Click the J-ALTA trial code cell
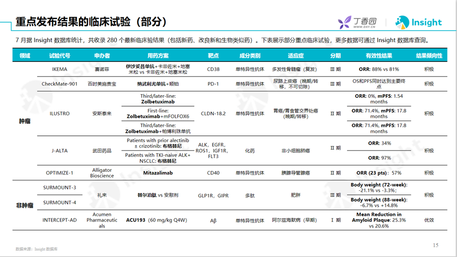 59,151
